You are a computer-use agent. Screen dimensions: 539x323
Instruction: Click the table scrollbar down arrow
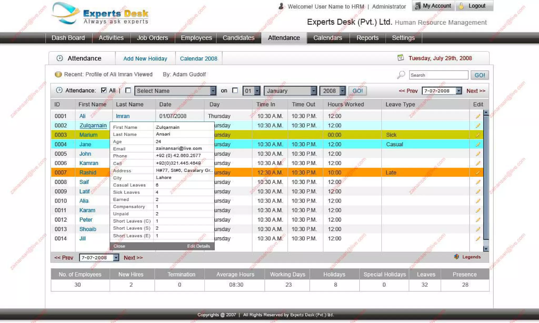coord(486,249)
